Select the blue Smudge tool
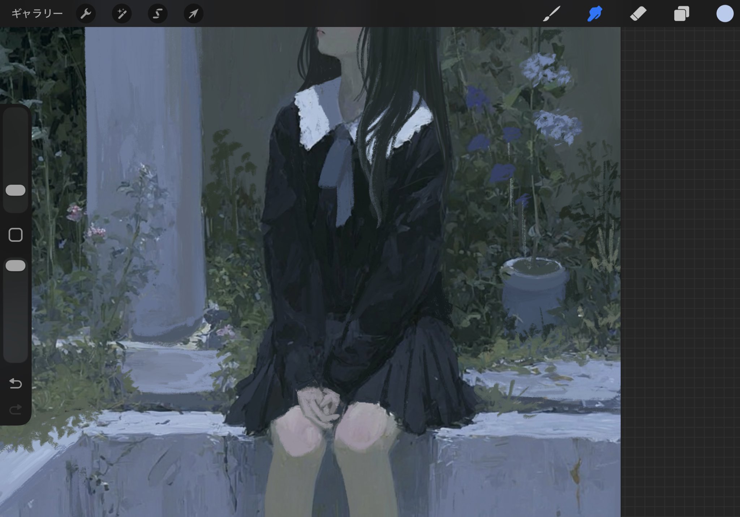Viewport: 740px width, 517px height. coord(595,14)
